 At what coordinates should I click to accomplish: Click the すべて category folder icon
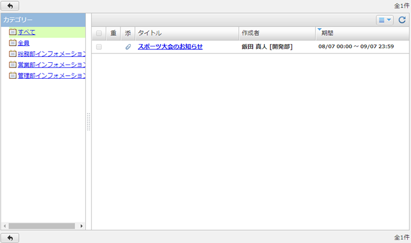[x=12, y=32]
